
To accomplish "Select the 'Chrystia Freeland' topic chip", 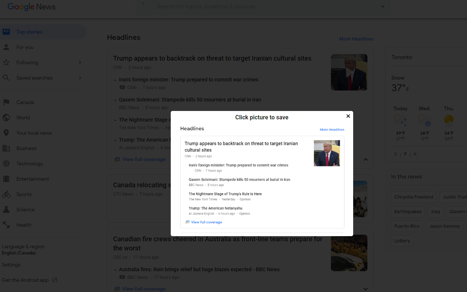I will click(x=414, y=197).
